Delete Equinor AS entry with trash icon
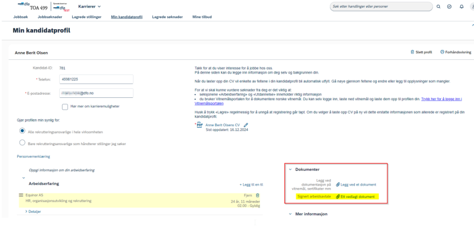Image resolution: width=474 pixels, height=230 pixels. 258,196
